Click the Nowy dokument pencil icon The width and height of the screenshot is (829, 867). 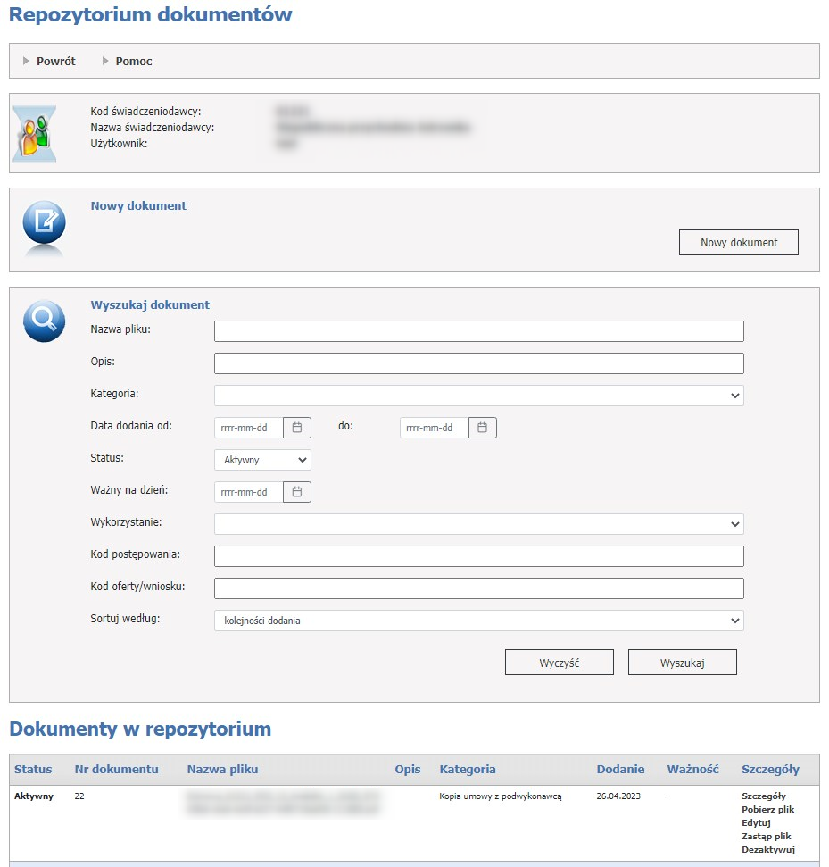(44, 223)
